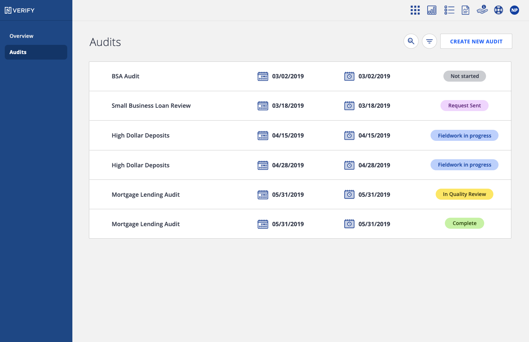Click the lifebuoy help icon

[499, 10]
